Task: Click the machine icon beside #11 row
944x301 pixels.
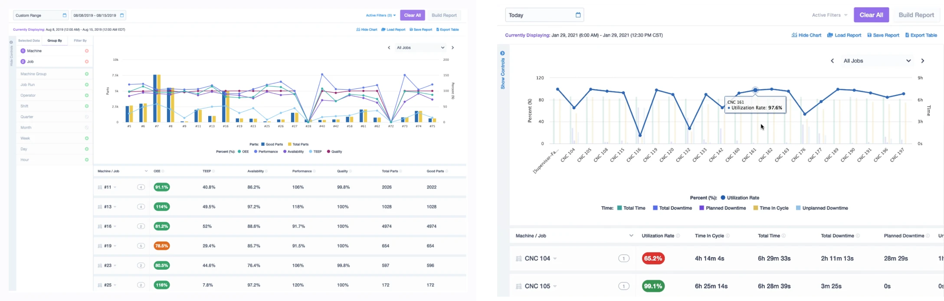Action: 100,187
